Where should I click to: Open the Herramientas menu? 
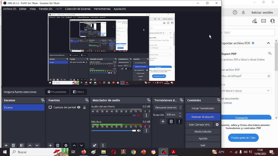102,9
